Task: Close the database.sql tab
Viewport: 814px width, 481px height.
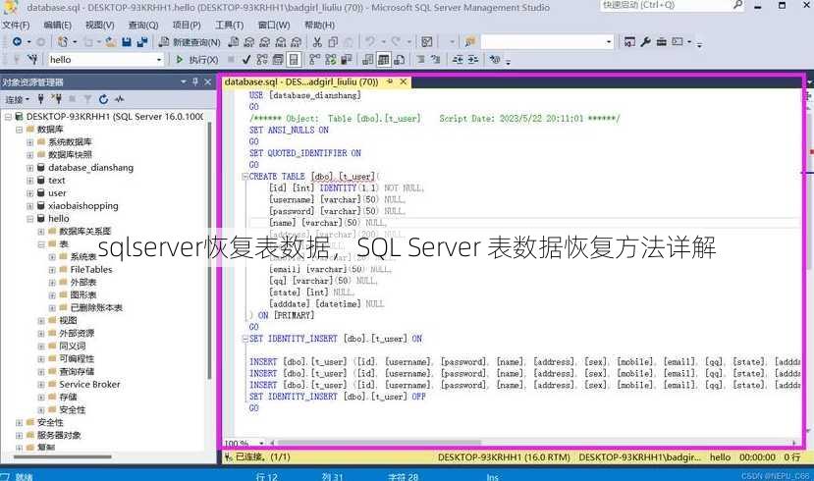Action: pos(403,82)
